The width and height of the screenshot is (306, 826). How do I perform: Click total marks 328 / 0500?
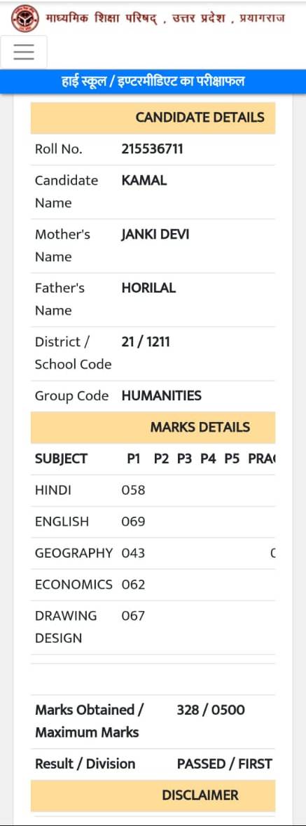[211, 710]
